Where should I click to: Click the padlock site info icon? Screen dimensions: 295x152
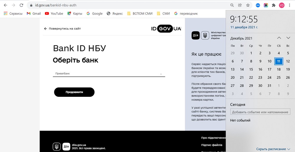click(x=31, y=5)
